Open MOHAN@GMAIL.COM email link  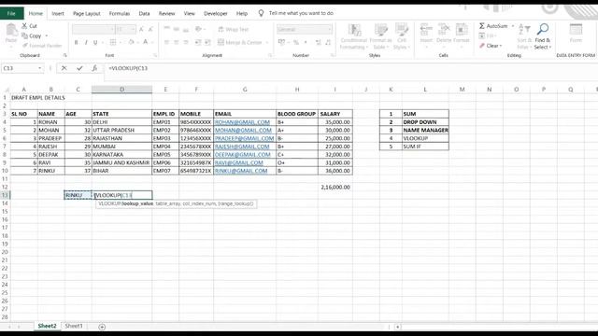coord(243,131)
